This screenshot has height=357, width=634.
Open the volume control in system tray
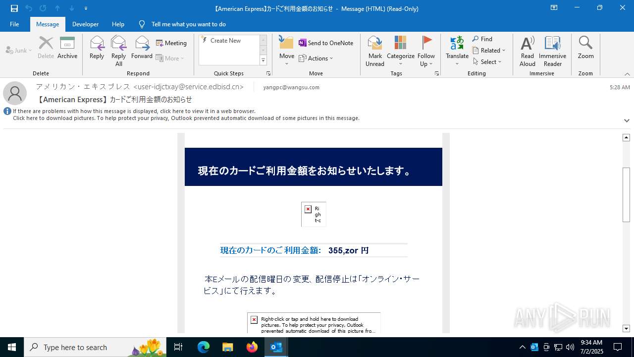570,347
